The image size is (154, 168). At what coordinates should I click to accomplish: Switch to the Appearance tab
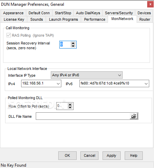click(13, 13)
